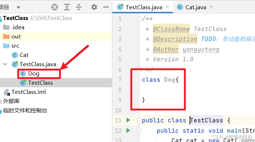This screenshot has height=142, width=255.
Task: Click the TestClass.iml file icon
Action: click(x=7, y=92)
